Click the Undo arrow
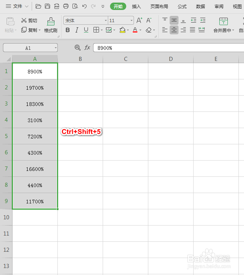The image size is (244, 275). point(85,7)
